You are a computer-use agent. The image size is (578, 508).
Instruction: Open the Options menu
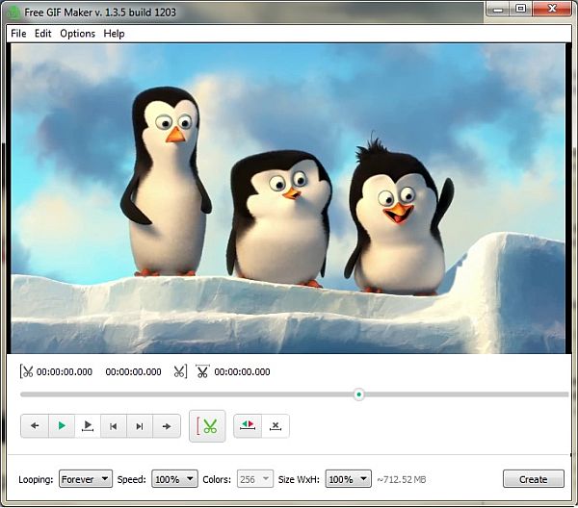pos(77,34)
